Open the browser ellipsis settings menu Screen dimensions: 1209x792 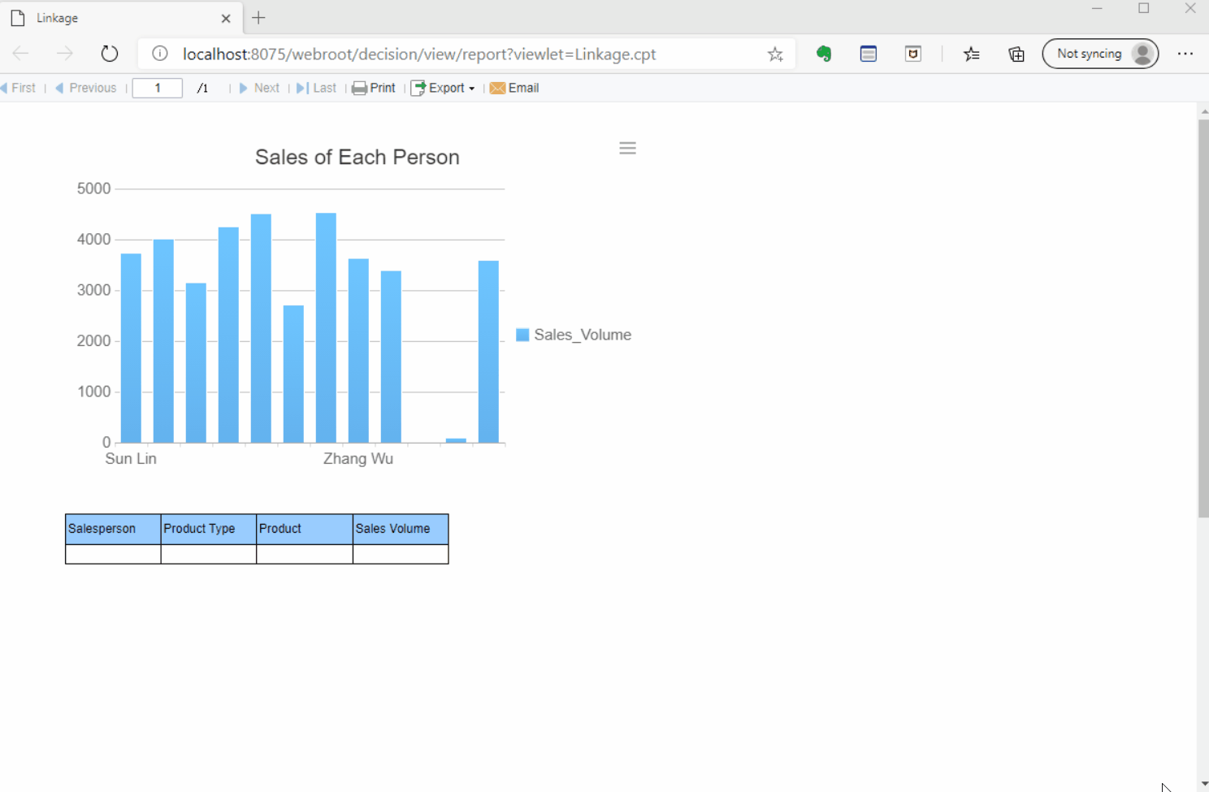point(1185,54)
